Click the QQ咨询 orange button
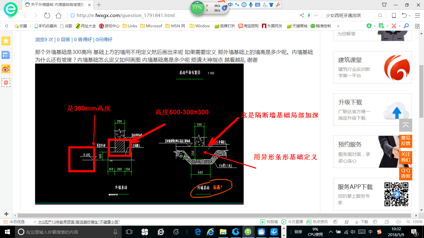Viewport: 424px width, 238px height. (x=405, y=173)
